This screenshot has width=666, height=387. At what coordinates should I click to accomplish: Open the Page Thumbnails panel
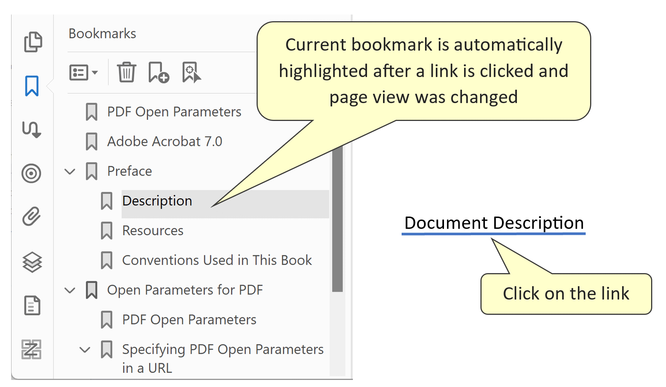[33, 42]
